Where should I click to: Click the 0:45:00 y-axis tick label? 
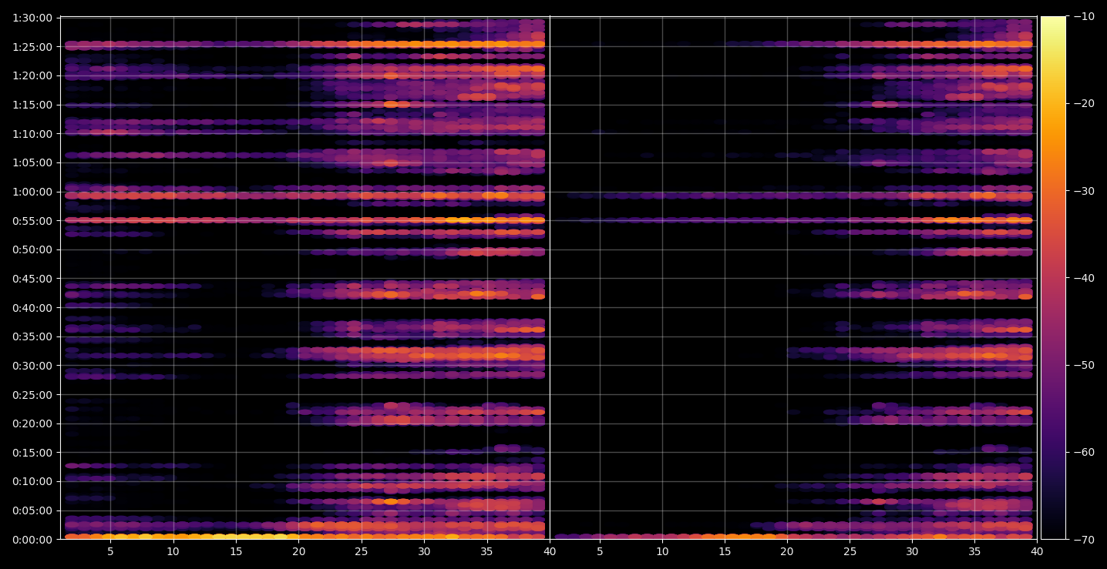32,279
